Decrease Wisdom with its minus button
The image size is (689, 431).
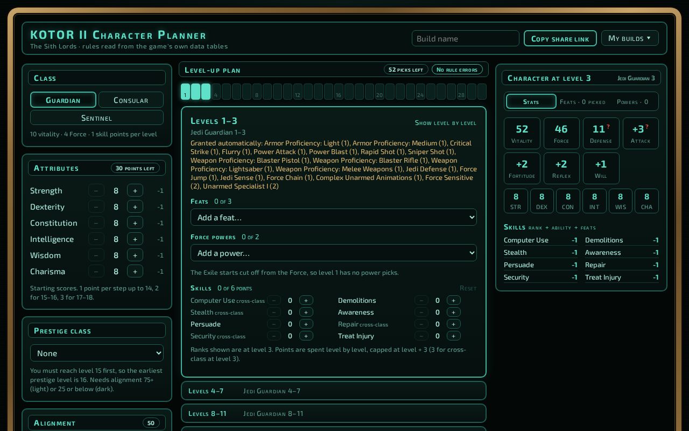(x=96, y=255)
